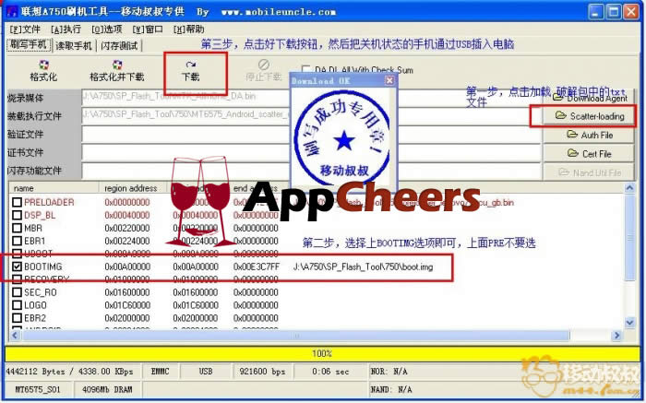Image resolution: width=646 pixels, height=403 pixels.
Task: Maximize the flash tool window
Action: pos(614,11)
